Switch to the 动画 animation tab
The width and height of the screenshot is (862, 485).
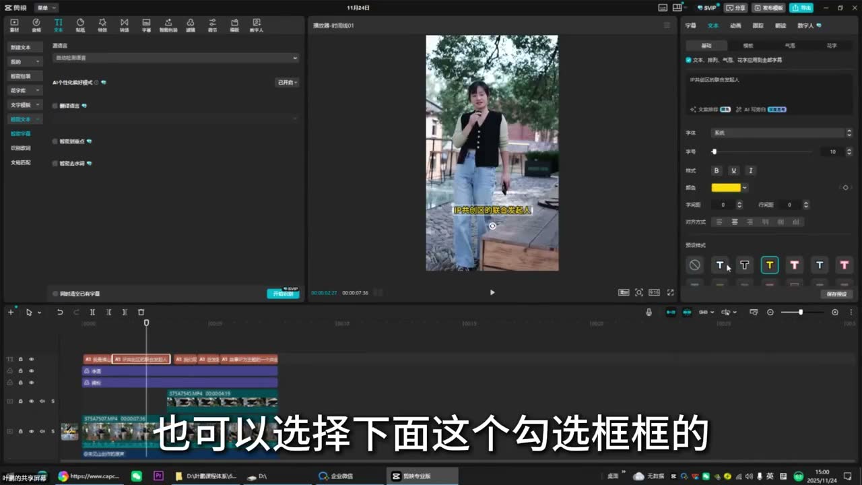pos(735,26)
